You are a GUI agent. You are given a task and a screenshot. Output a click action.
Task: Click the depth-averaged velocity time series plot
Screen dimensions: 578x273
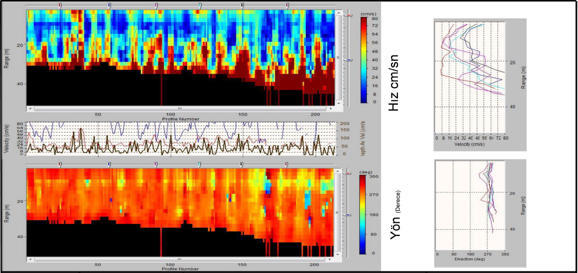pyautogui.click(x=181, y=139)
